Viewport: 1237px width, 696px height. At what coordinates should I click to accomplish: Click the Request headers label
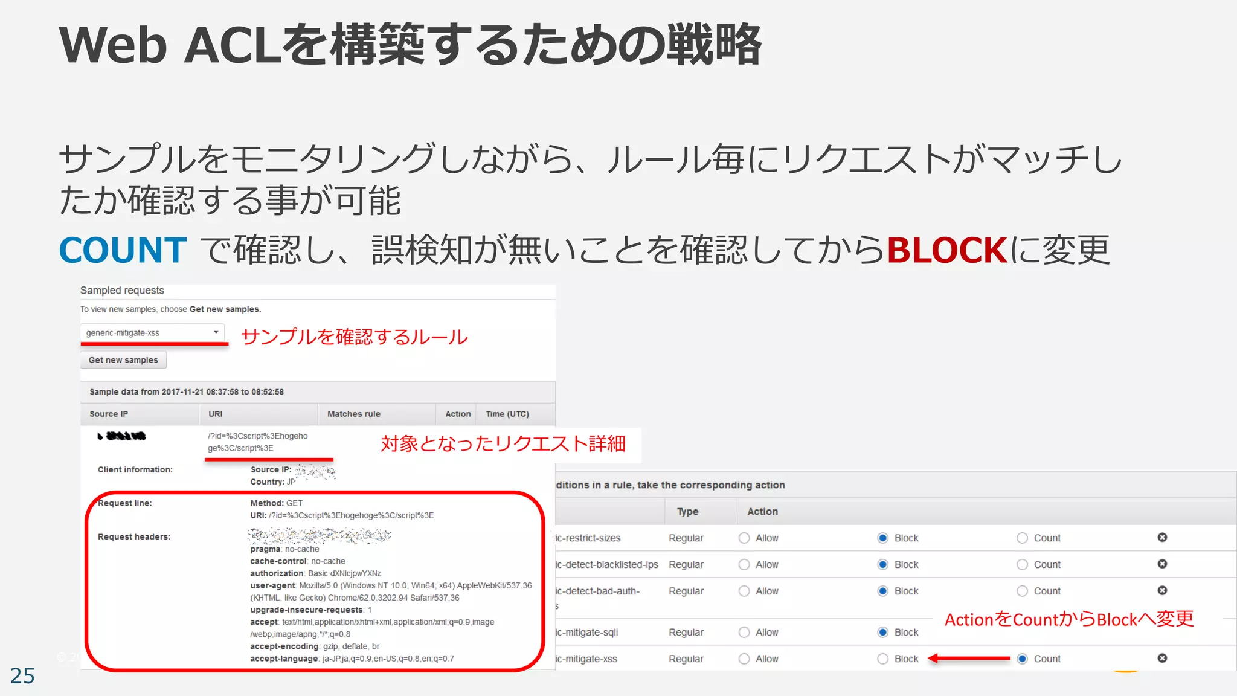point(134,537)
